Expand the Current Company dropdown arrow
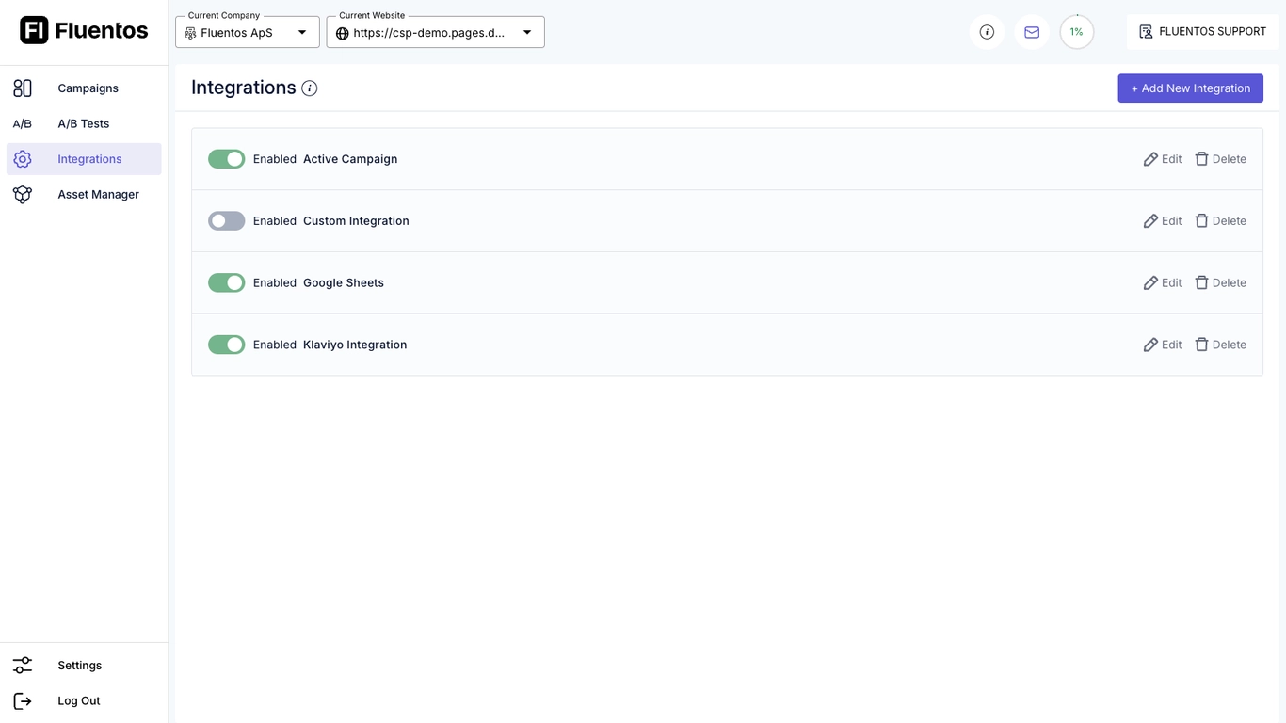This screenshot has height=723, width=1286. (302, 33)
